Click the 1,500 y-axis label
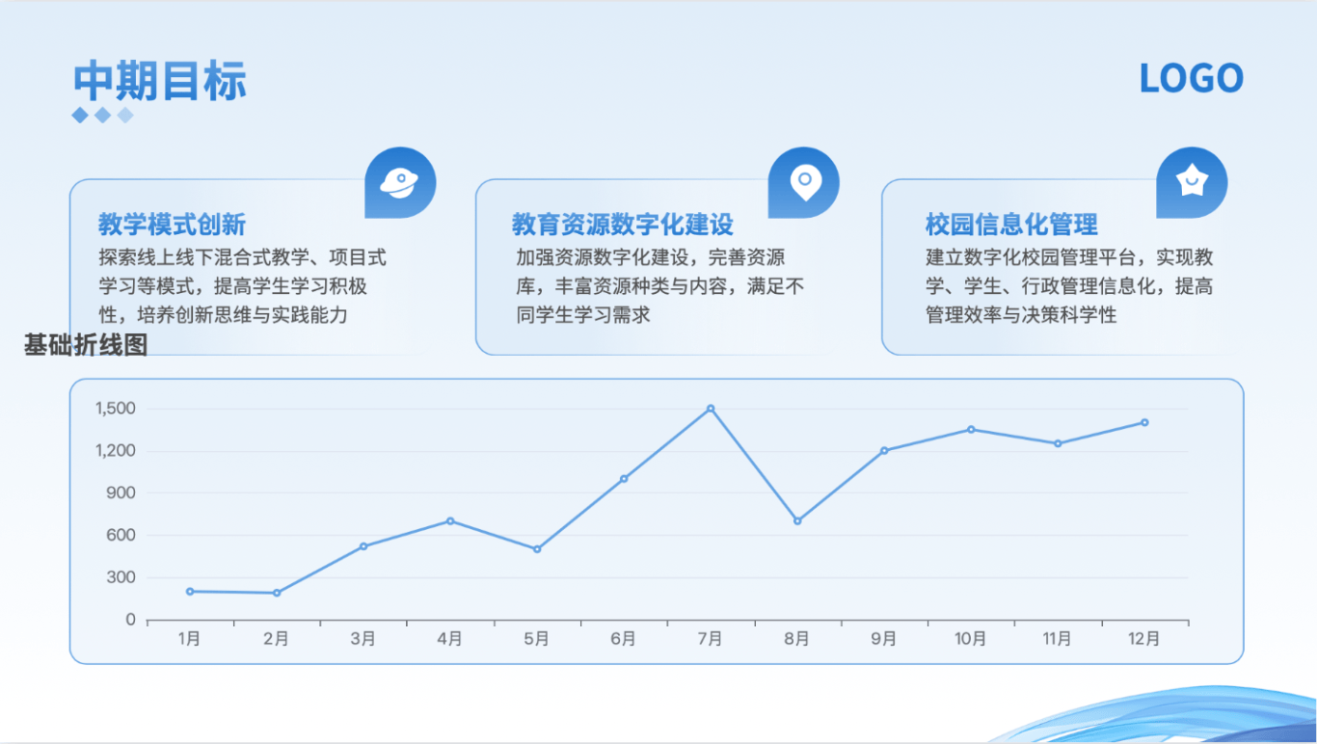The height and width of the screenshot is (744, 1317). [116, 409]
